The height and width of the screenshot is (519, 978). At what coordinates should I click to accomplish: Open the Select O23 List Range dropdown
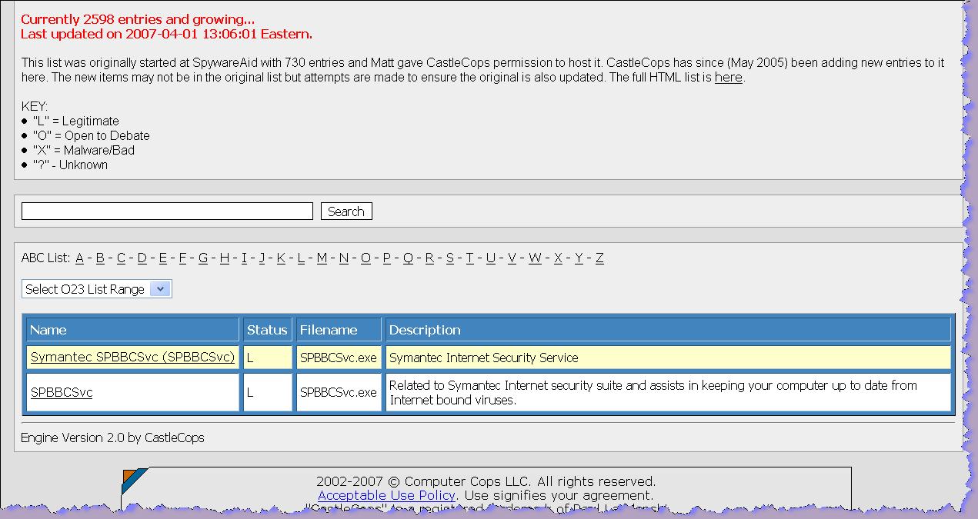tap(96, 289)
